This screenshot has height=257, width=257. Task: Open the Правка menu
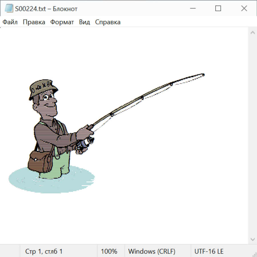pyautogui.click(x=34, y=22)
